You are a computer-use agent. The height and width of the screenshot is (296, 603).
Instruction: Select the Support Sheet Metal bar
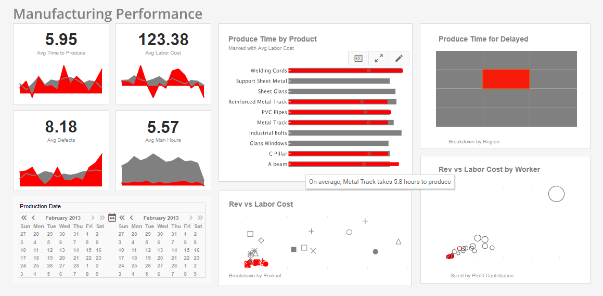(x=339, y=81)
